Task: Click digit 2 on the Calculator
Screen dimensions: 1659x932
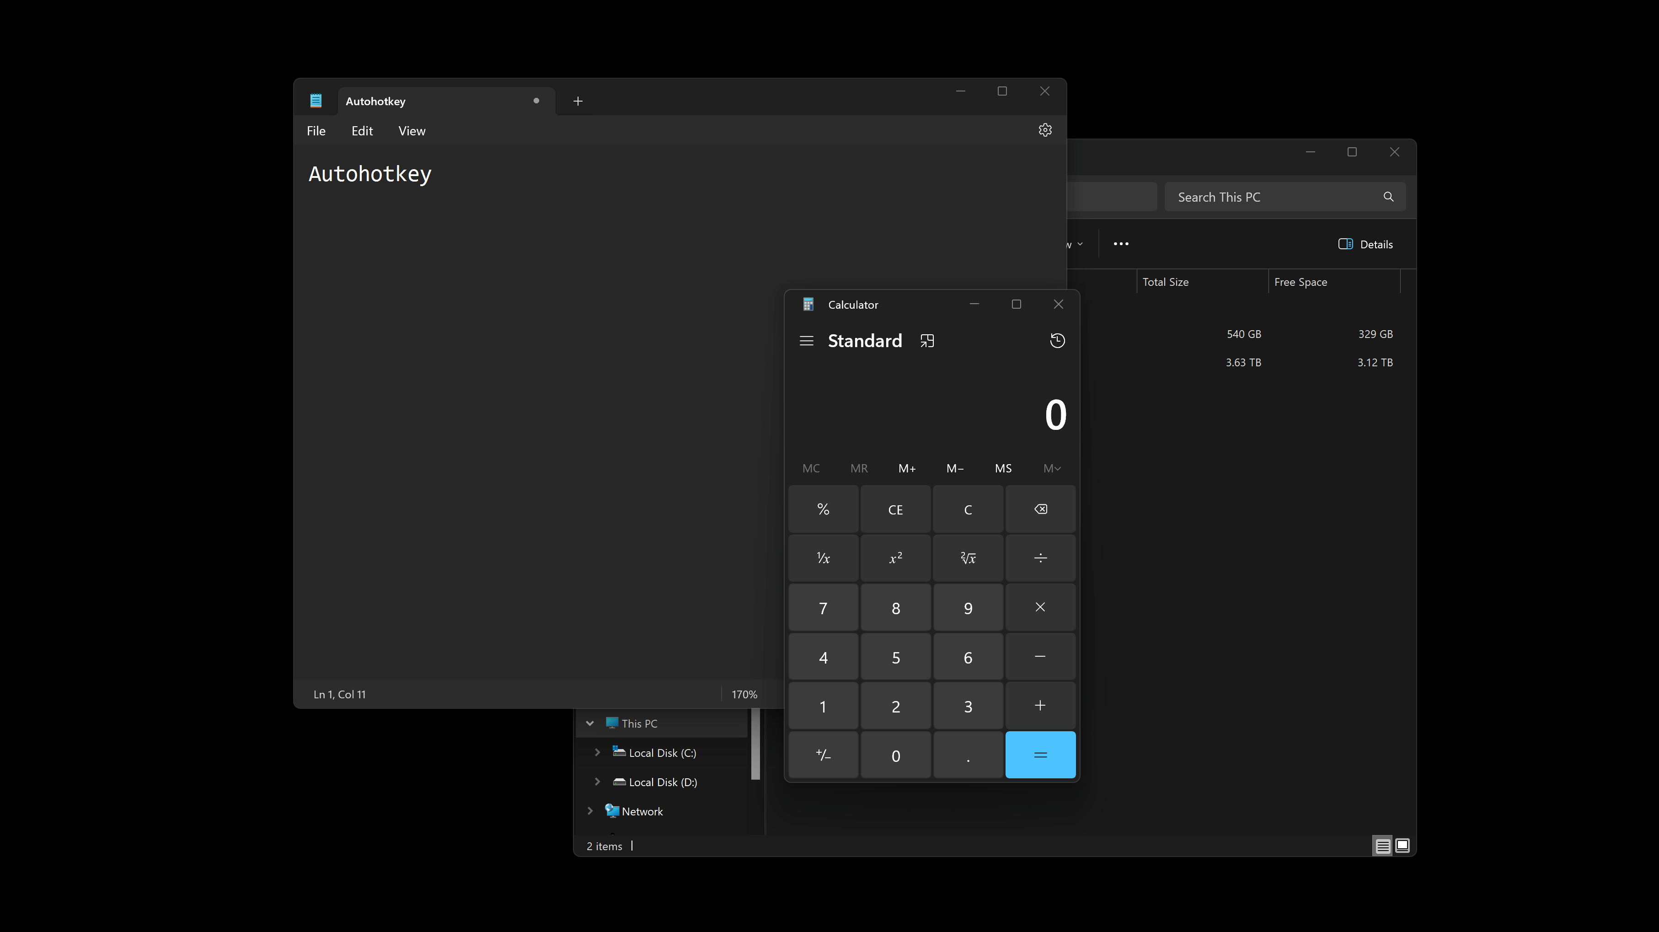Action: tap(895, 706)
